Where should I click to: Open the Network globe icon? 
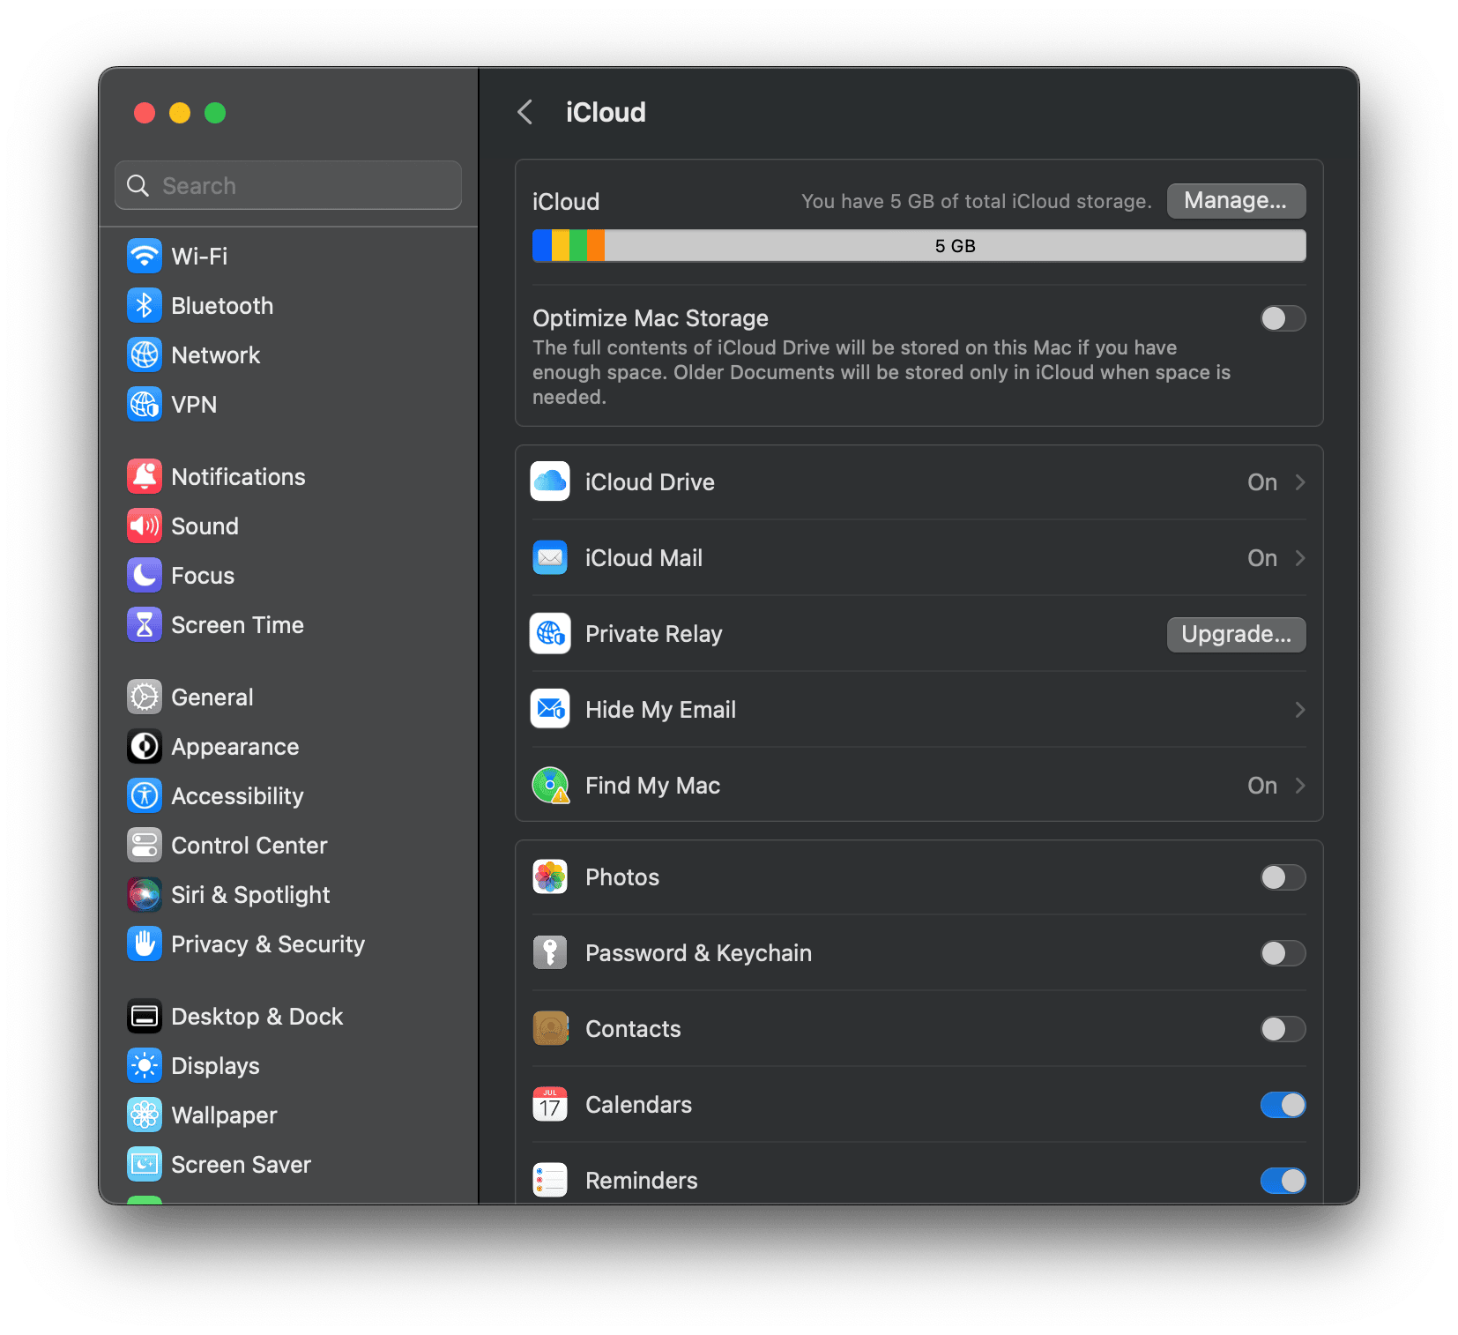(x=145, y=355)
